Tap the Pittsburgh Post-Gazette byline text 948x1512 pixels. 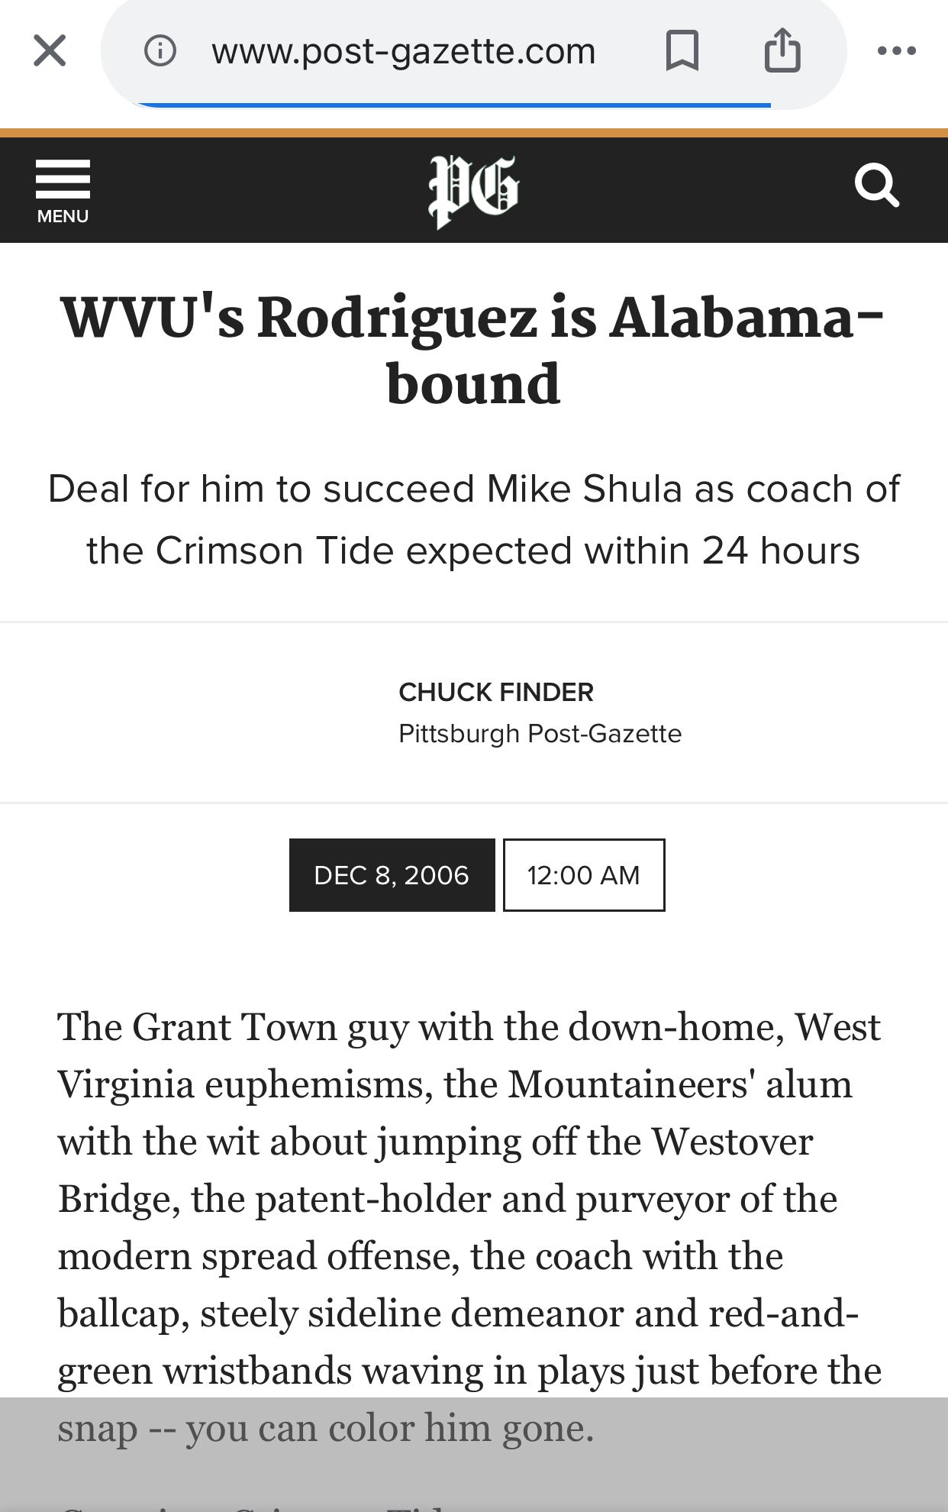pyautogui.click(x=540, y=734)
